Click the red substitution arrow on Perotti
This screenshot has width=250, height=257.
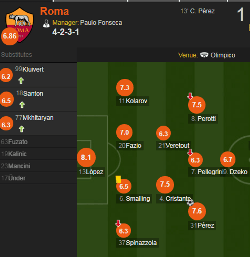click(190, 96)
